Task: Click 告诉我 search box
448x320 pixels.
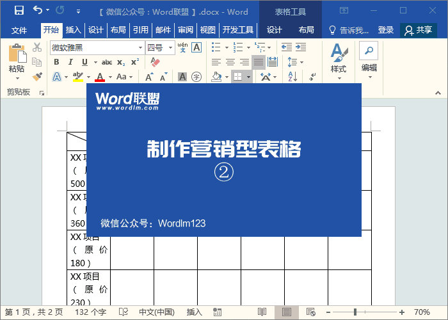Action: pyautogui.click(x=349, y=30)
